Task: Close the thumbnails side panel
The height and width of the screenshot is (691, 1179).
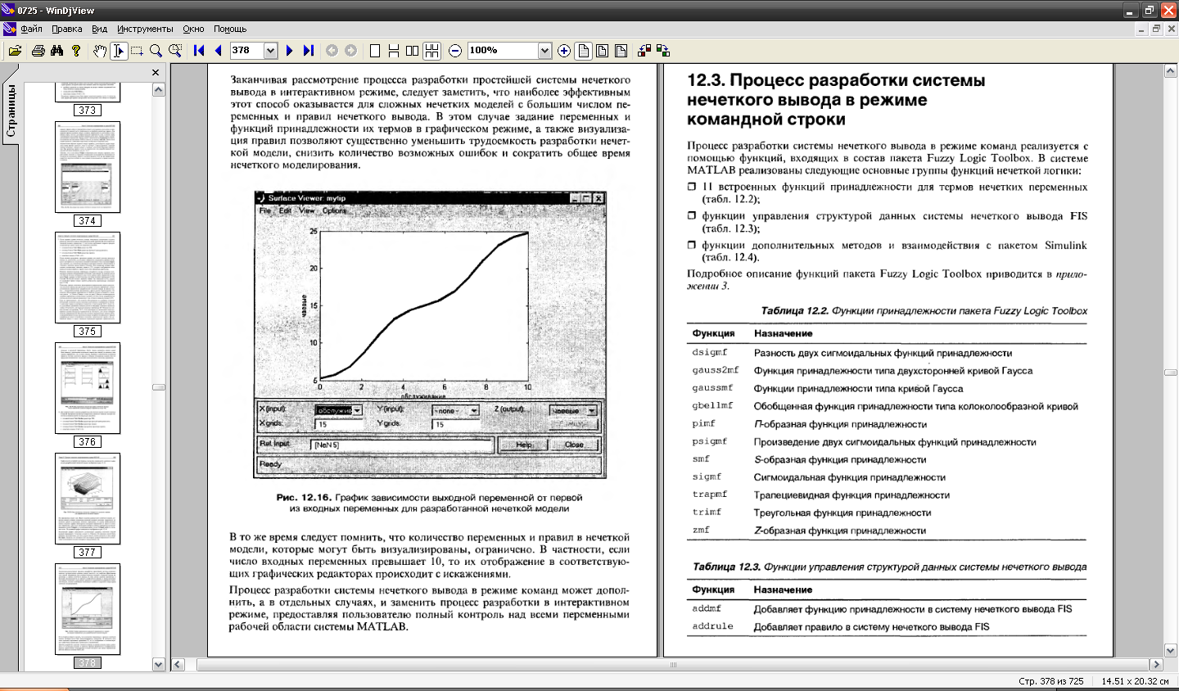Action: [x=156, y=73]
